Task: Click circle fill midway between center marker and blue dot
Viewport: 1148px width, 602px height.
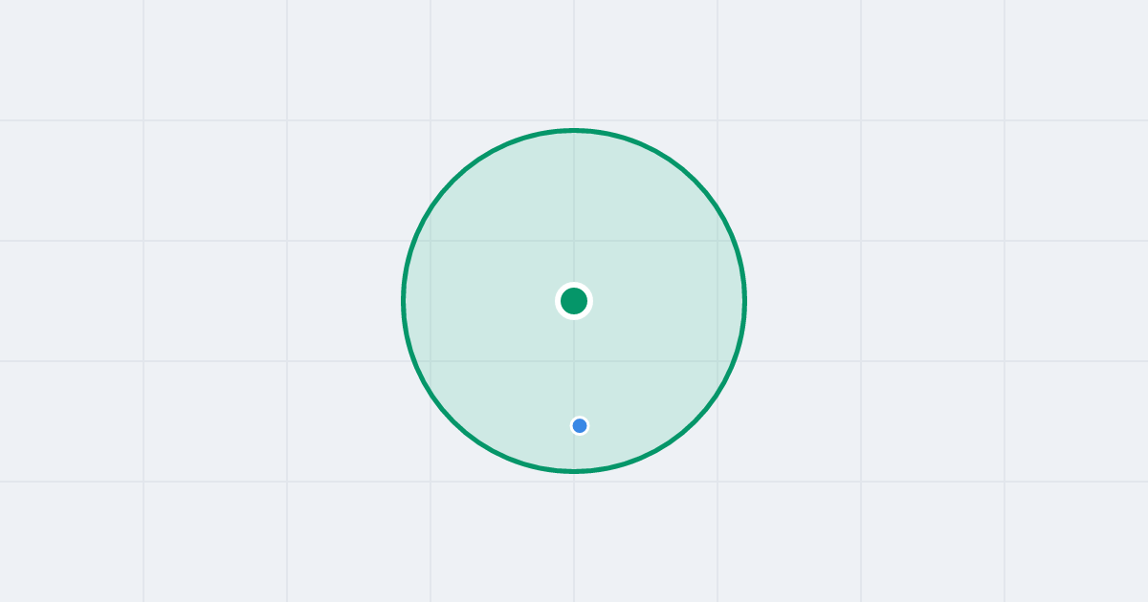Action: tap(577, 363)
